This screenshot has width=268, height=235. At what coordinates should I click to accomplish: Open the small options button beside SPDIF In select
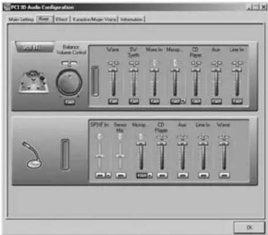pyautogui.click(x=108, y=175)
